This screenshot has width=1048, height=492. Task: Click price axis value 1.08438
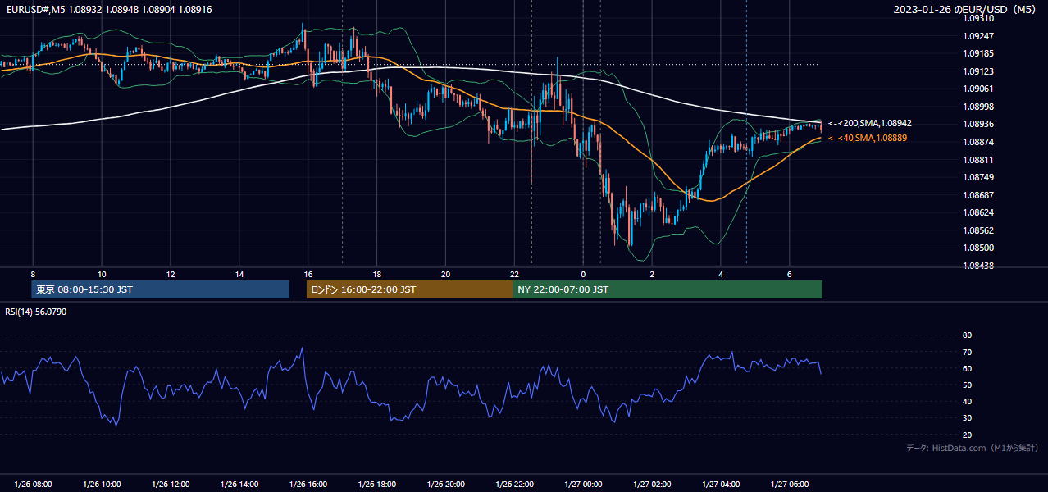(978, 266)
